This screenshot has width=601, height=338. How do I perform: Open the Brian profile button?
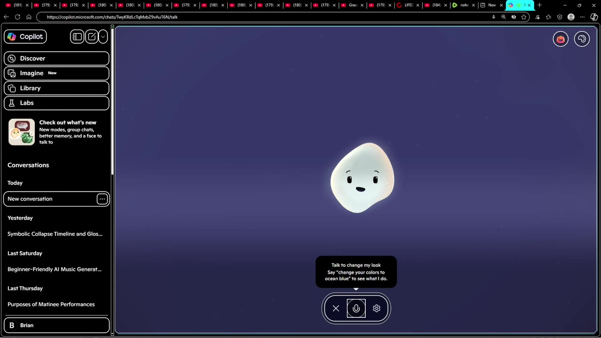coord(56,325)
